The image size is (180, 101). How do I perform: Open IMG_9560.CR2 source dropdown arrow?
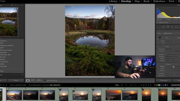point(61,85)
